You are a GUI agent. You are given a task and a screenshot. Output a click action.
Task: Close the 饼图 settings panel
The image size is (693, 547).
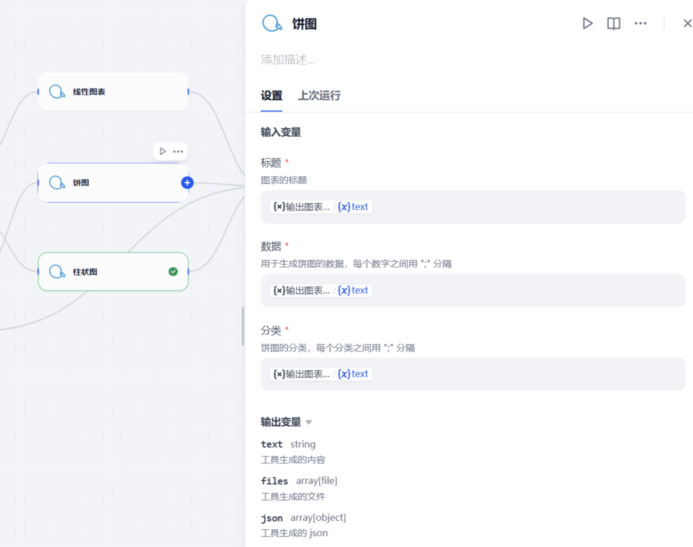[687, 23]
